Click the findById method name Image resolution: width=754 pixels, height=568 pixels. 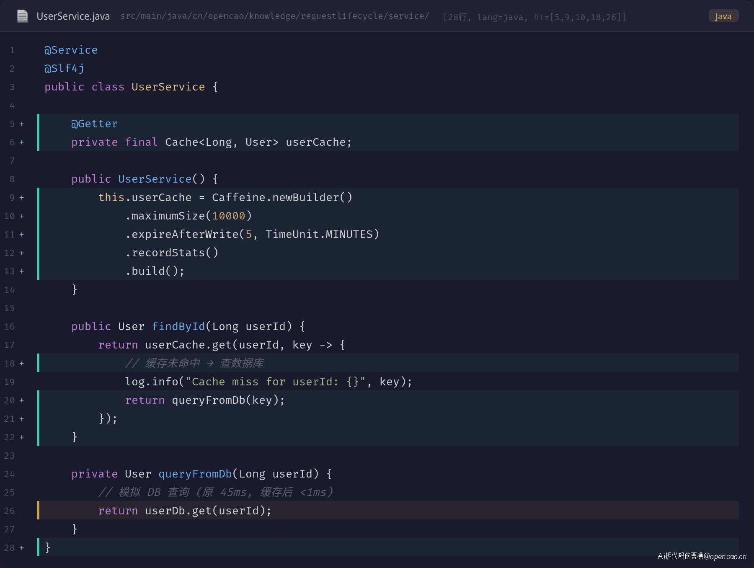pyautogui.click(x=178, y=327)
